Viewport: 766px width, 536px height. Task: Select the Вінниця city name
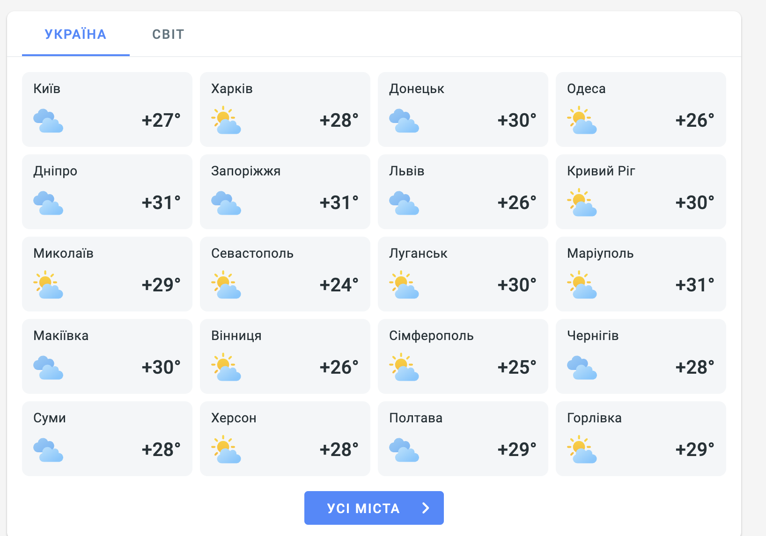pos(236,336)
